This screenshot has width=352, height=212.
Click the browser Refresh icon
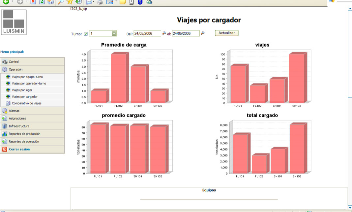42,2
